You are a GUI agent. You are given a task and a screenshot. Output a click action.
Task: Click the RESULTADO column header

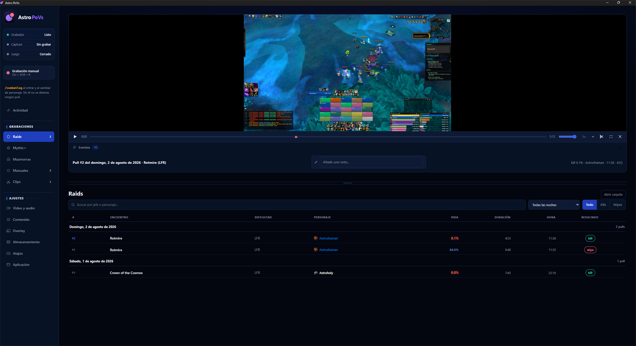(x=590, y=218)
